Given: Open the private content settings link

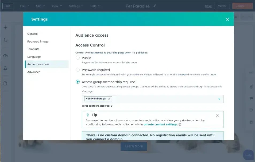Looking at the screenshot, I should (x=160, y=124).
